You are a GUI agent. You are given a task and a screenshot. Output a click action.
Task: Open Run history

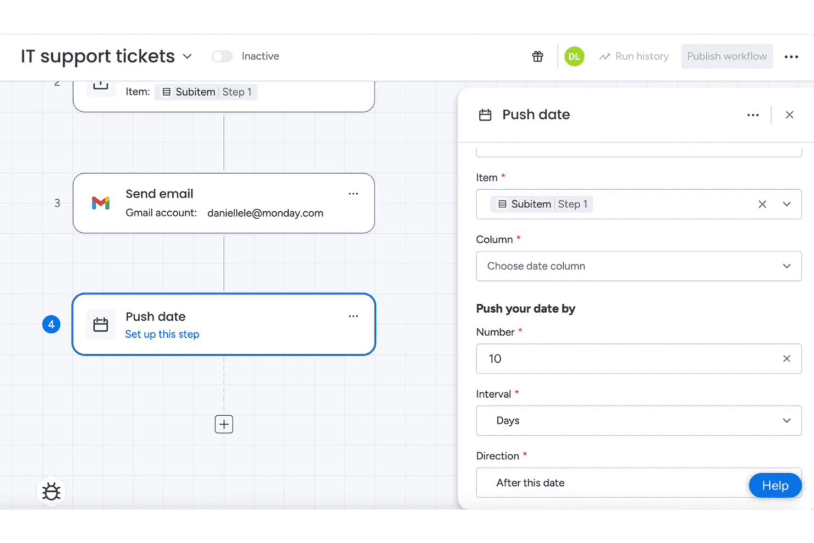point(634,56)
